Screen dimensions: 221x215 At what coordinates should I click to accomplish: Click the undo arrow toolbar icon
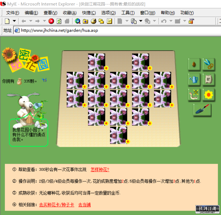coord(164,21)
